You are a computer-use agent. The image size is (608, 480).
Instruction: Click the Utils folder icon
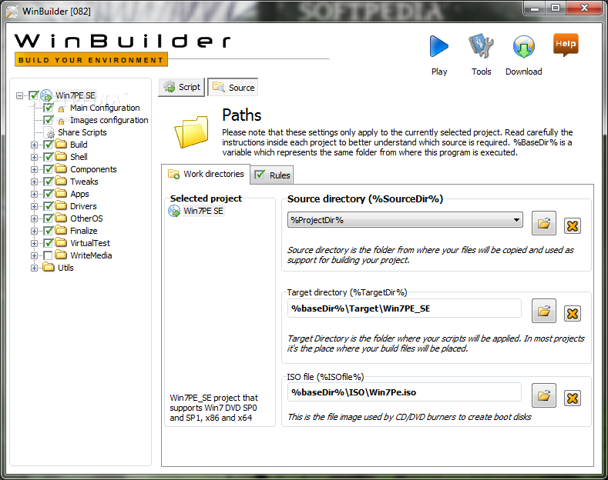pyautogui.click(x=49, y=267)
